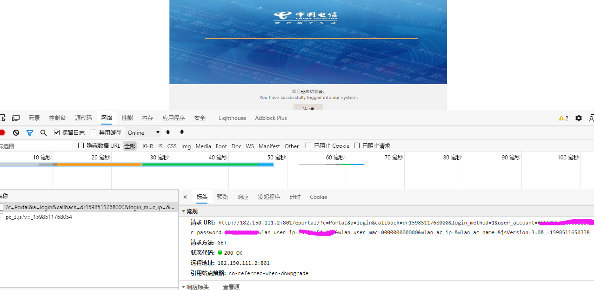Select the 标头 detail tab
594x290 pixels.
[202, 197]
